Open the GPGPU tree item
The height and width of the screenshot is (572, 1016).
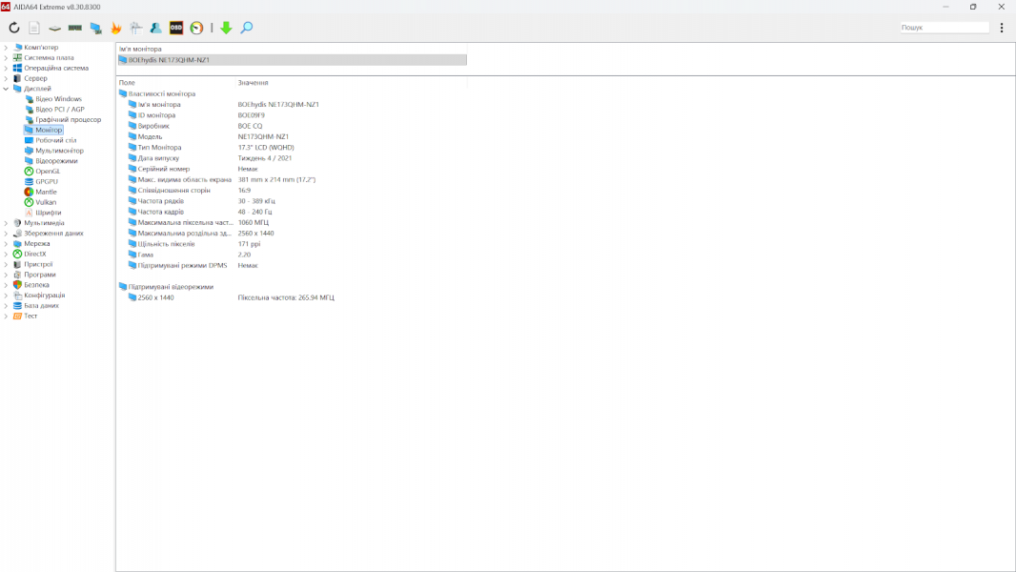46,182
